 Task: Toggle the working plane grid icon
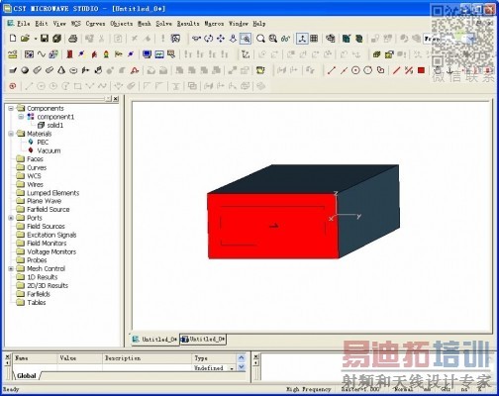click(x=314, y=39)
